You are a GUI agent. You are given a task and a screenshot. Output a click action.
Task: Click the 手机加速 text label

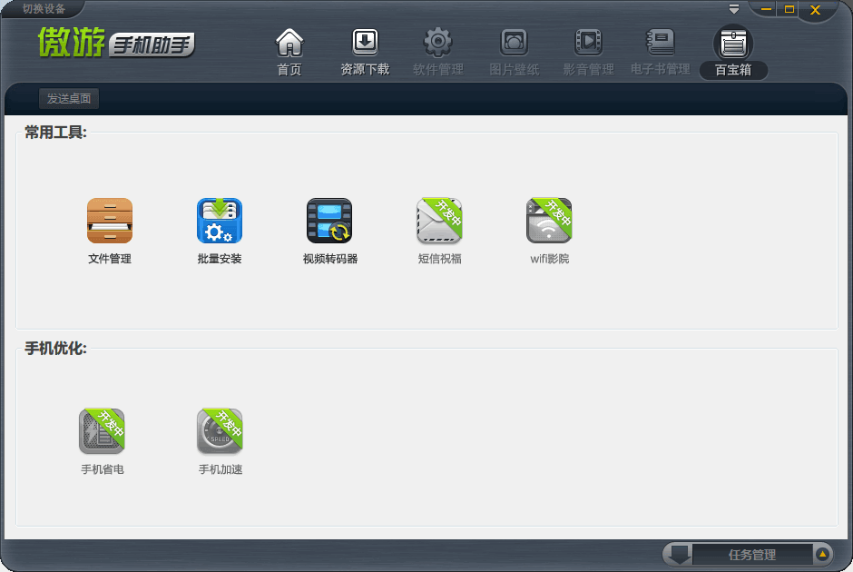pyautogui.click(x=221, y=469)
